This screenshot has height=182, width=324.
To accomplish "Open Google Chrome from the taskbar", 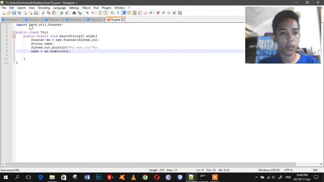I will click(x=145, y=177).
